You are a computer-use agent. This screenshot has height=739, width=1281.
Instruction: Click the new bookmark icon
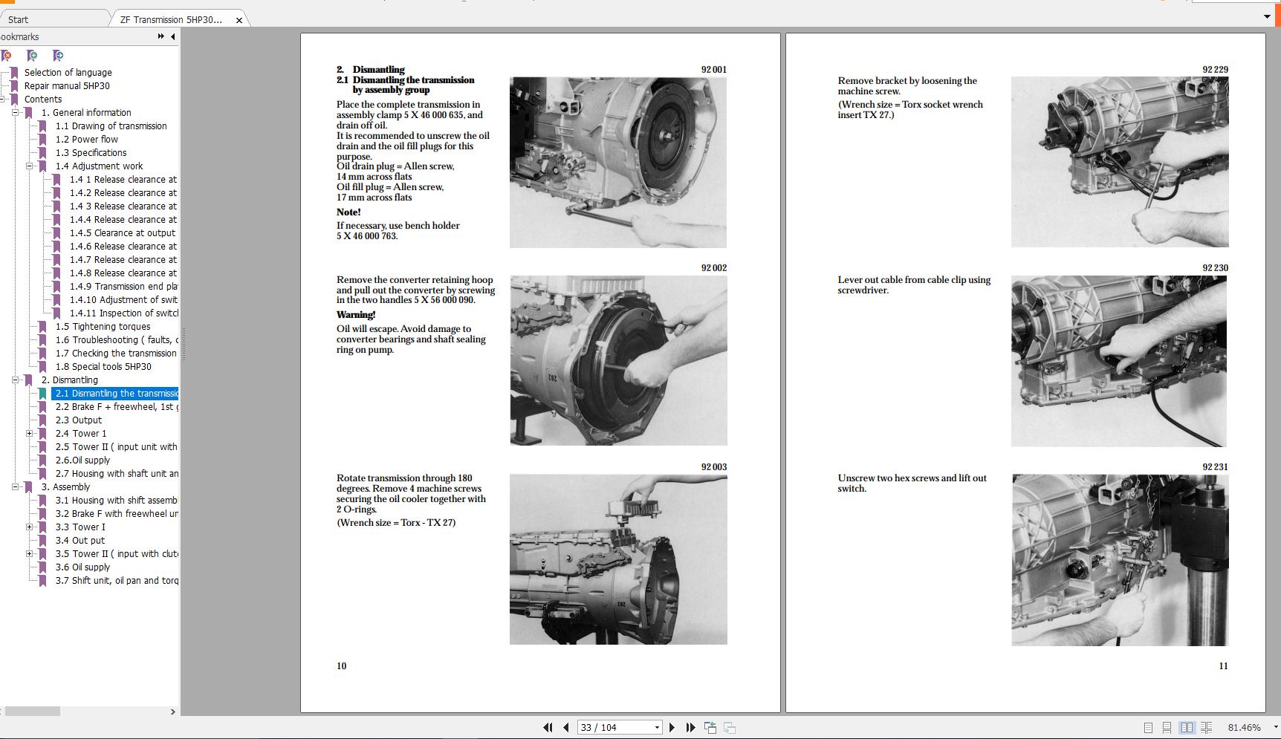coord(33,56)
